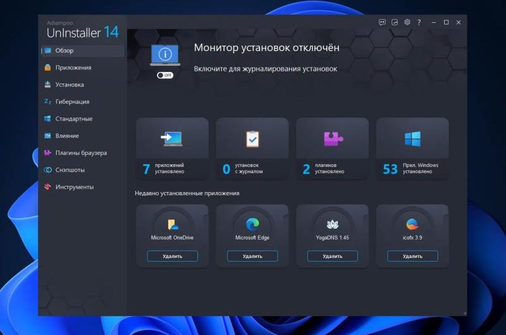Click the Windows logo tile icon

(413, 139)
